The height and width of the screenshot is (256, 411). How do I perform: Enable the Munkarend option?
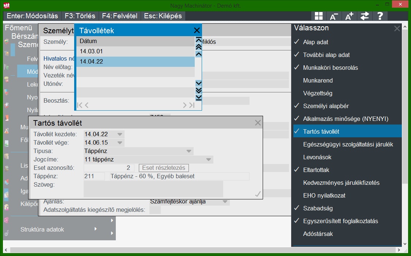pyautogui.click(x=347, y=80)
